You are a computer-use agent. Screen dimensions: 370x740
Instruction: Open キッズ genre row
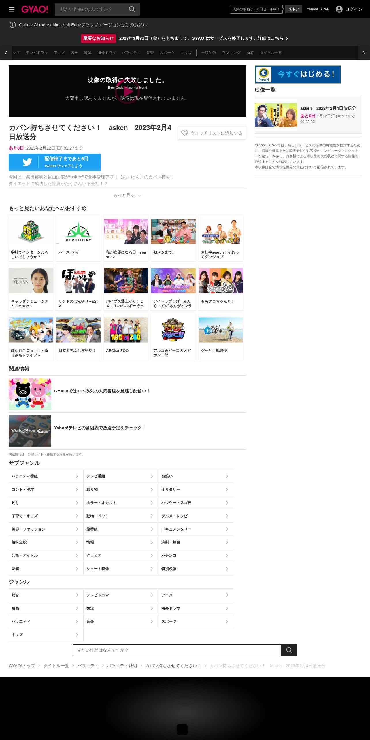click(x=46, y=635)
